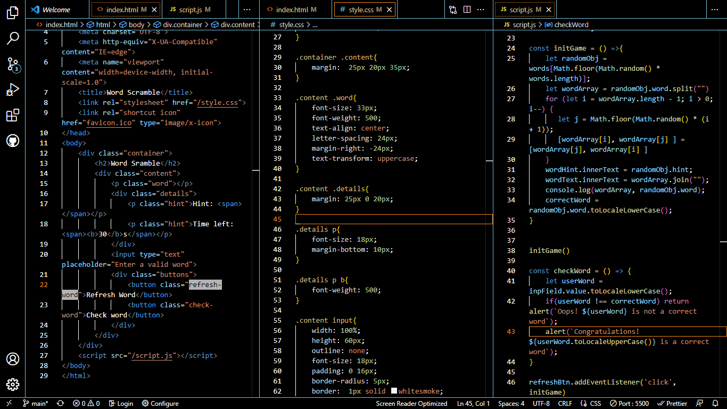The width and height of the screenshot is (727, 409).
Task: Open the Run and Debug view
Action: 13,89
